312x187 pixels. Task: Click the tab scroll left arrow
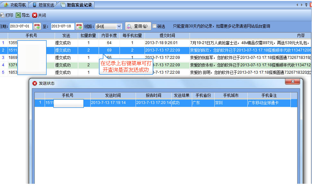298,5
